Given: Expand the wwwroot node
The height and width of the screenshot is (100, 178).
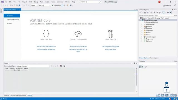Looking at the screenshot, I should [x=142, y=28].
